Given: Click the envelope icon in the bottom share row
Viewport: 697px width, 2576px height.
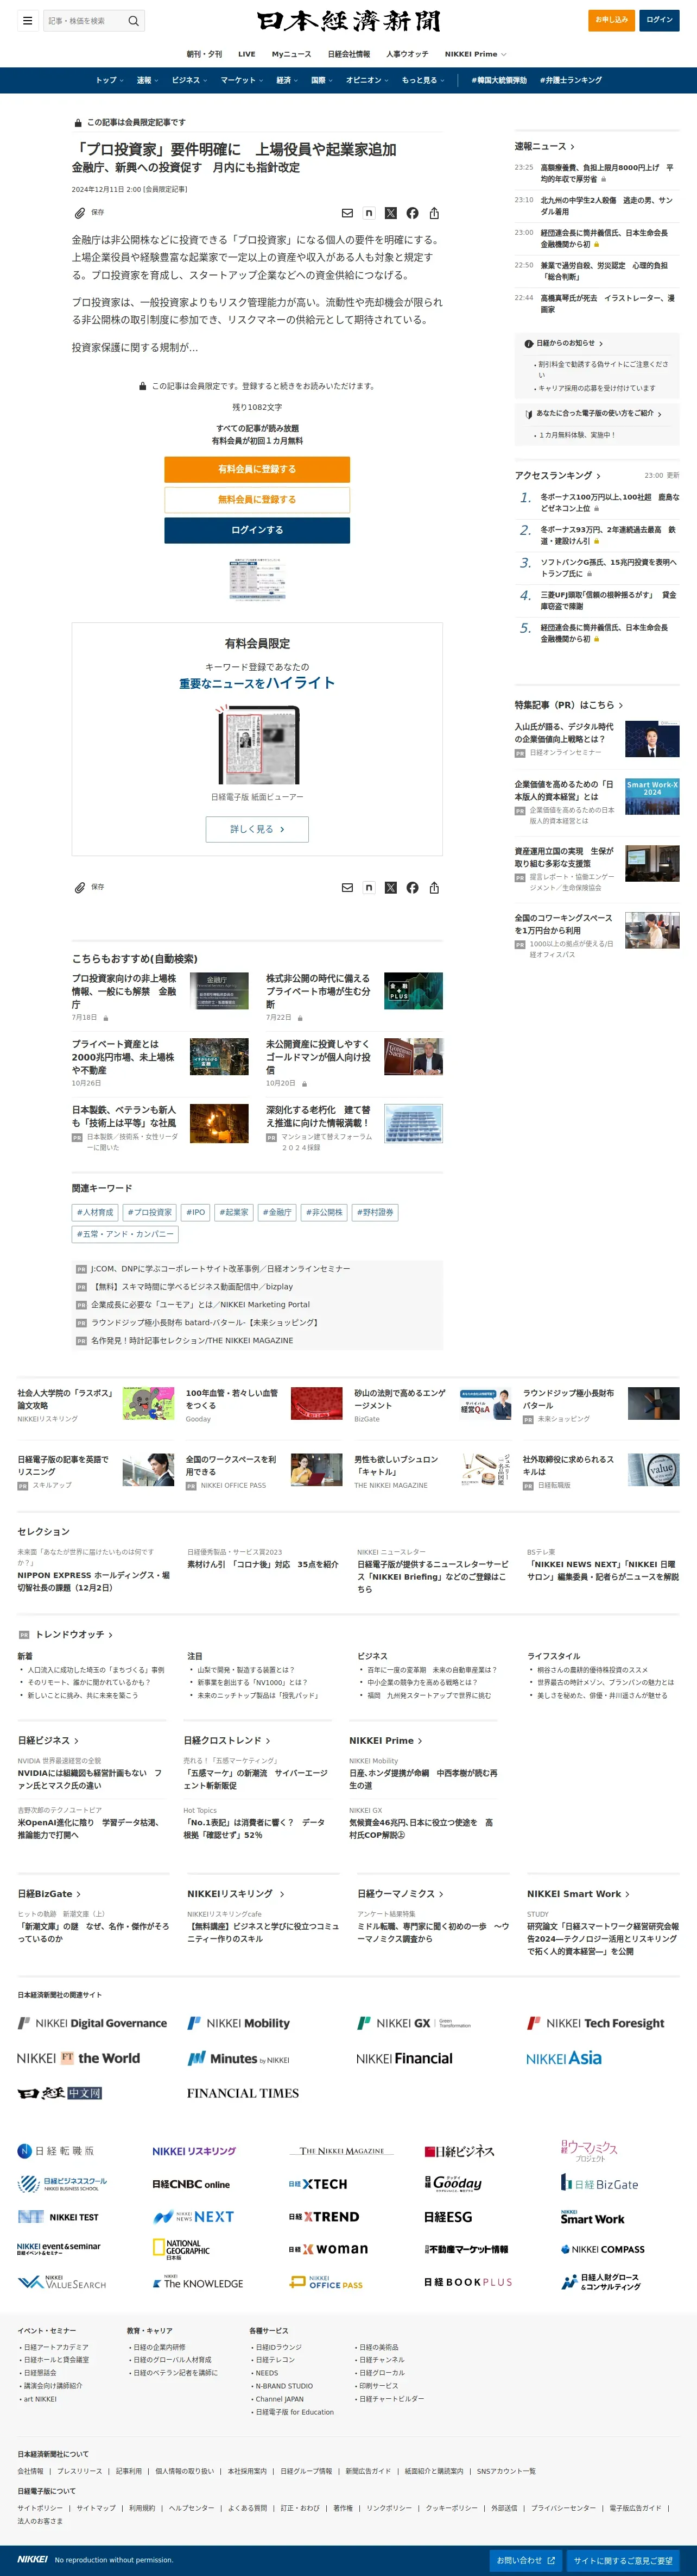Looking at the screenshot, I should [x=347, y=887].
